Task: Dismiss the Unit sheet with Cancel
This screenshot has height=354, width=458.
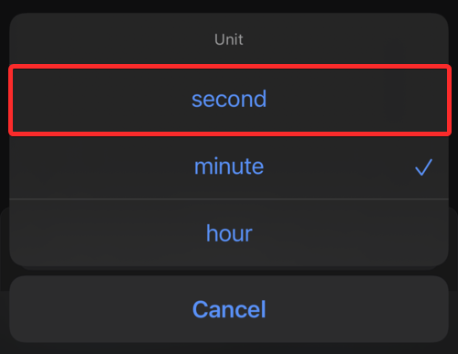Action: coord(229,309)
